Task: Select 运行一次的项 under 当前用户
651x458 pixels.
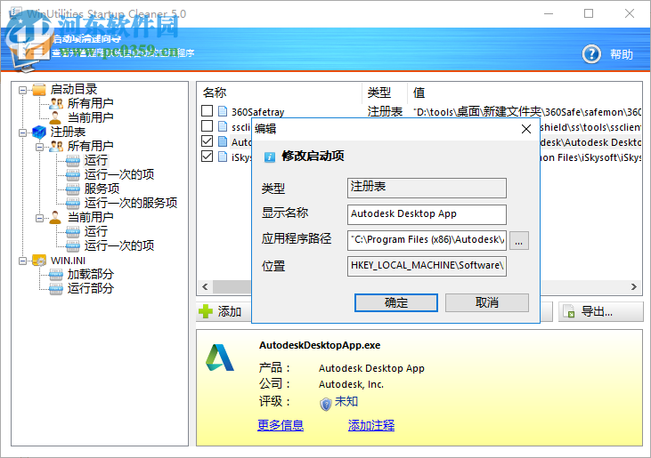Action: click(119, 245)
